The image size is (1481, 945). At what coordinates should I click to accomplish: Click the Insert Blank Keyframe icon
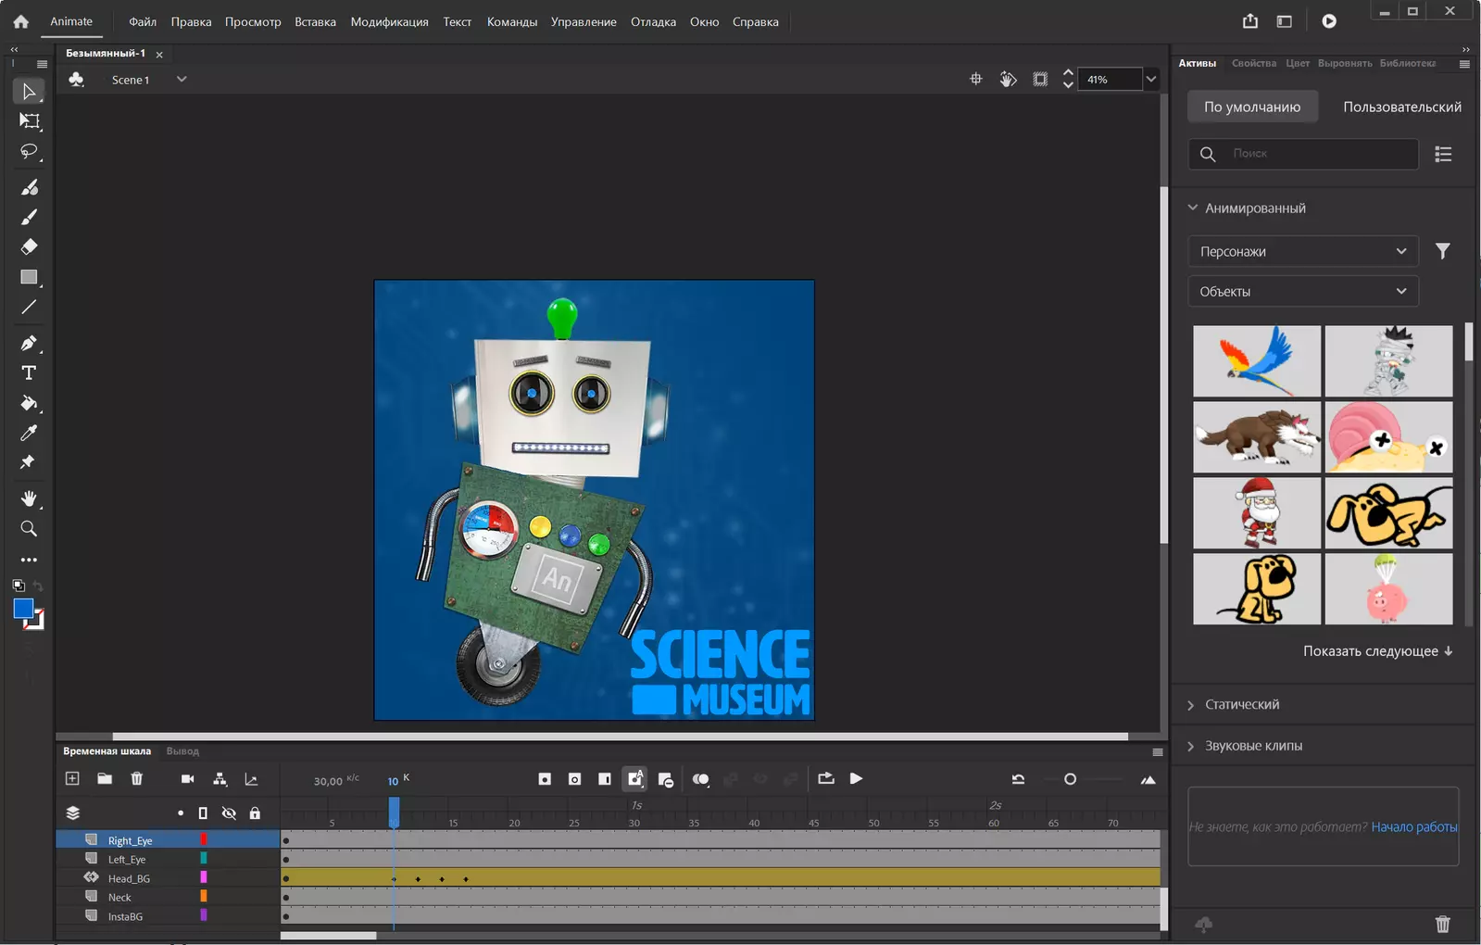(x=574, y=779)
